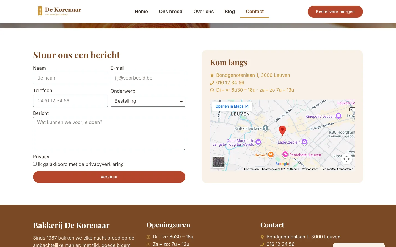
Task: Go to the Home menu item
Action: tap(141, 12)
